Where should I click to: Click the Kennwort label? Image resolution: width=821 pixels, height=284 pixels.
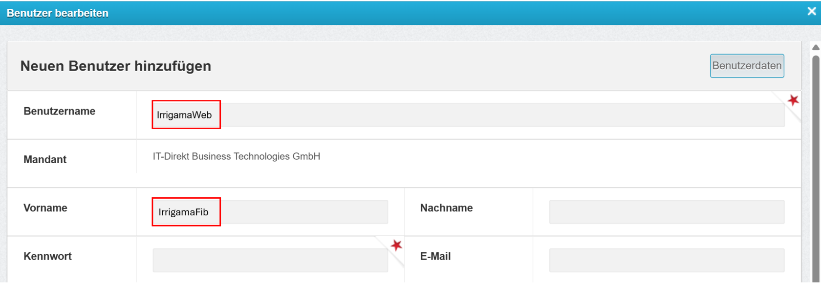(47, 256)
